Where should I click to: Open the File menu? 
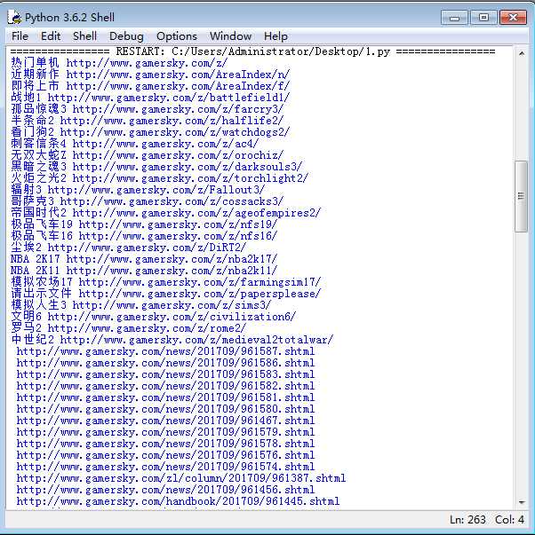(20, 35)
